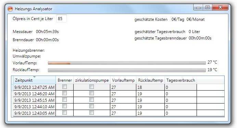Image resolution: width=237 pixels, height=128 pixels.
Task: Toggle zirkulationspumpe checkbox in 12:43:05 AM row
Action: point(91,113)
